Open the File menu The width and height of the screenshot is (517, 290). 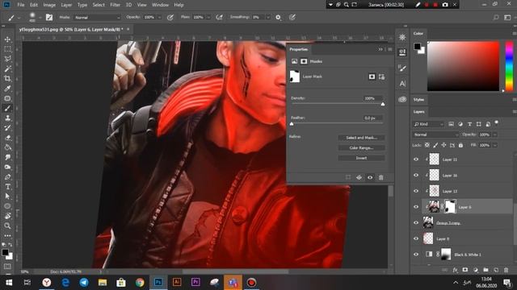coord(21,5)
